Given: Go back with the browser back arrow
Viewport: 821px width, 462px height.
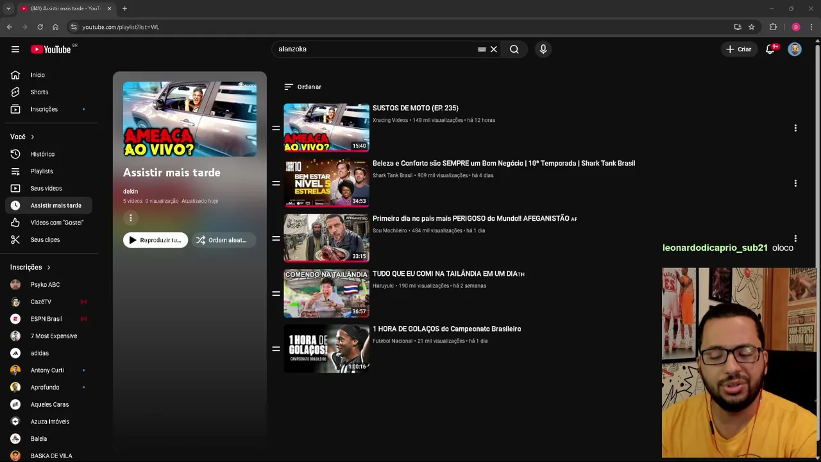Looking at the screenshot, I should pos(9,27).
